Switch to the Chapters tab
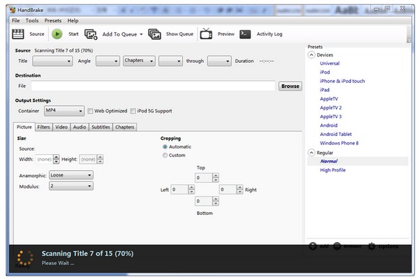The image size is (419, 279). tap(124, 127)
